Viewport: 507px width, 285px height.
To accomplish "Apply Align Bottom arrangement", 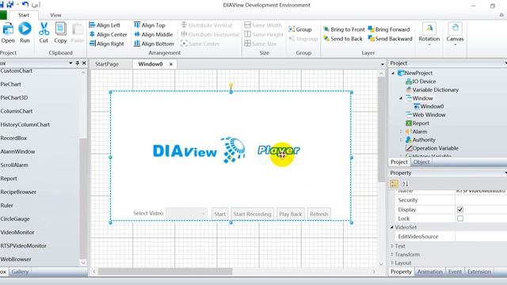I will click(x=154, y=44).
